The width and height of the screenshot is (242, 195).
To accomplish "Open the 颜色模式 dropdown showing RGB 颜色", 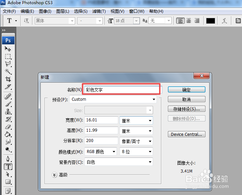I will click(x=101, y=151).
